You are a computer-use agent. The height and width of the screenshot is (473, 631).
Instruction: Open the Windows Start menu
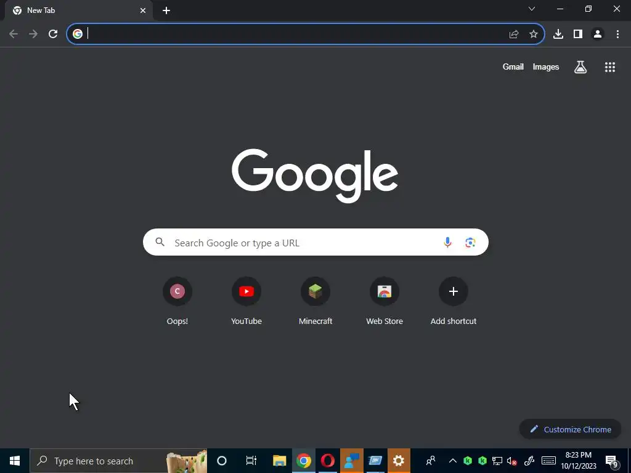15,461
